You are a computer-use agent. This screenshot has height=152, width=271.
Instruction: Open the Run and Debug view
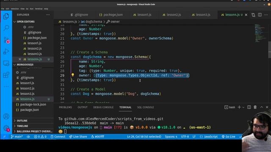[6, 52]
